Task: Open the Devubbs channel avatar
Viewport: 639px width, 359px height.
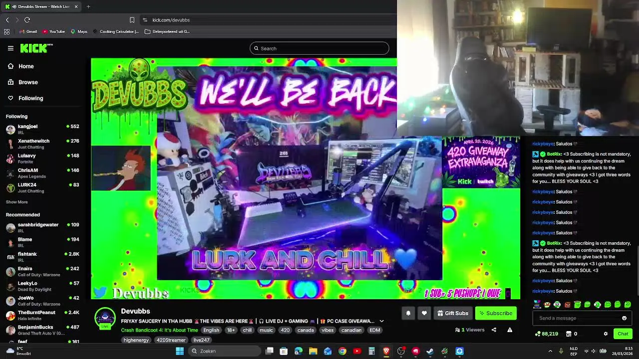Action: [105, 319]
